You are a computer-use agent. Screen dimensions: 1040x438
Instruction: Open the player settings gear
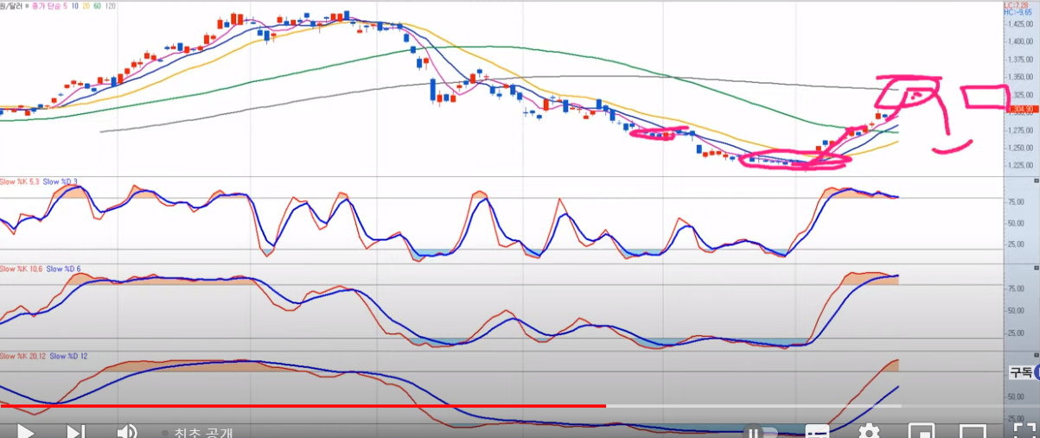point(869,431)
